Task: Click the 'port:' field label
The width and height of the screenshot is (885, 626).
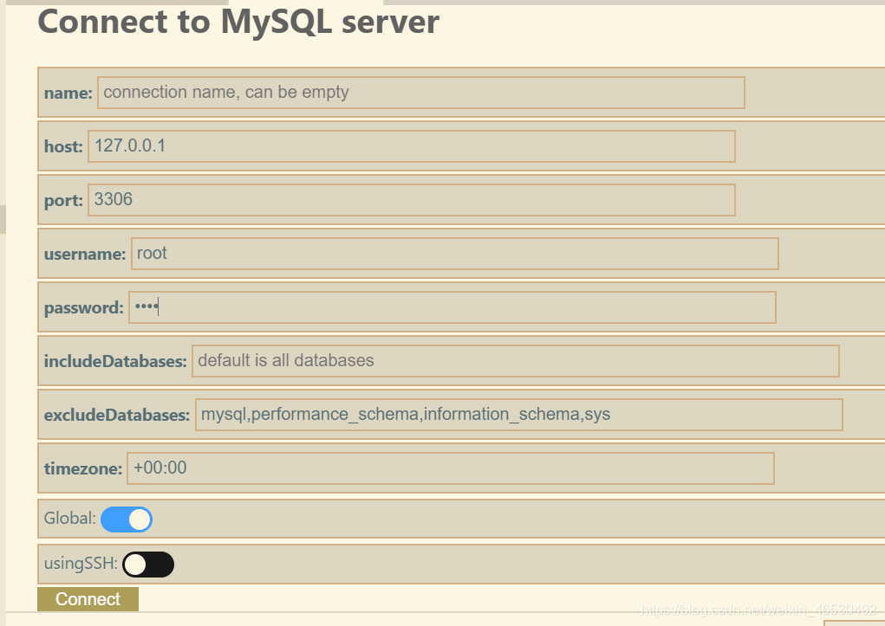Action: click(63, 201)
